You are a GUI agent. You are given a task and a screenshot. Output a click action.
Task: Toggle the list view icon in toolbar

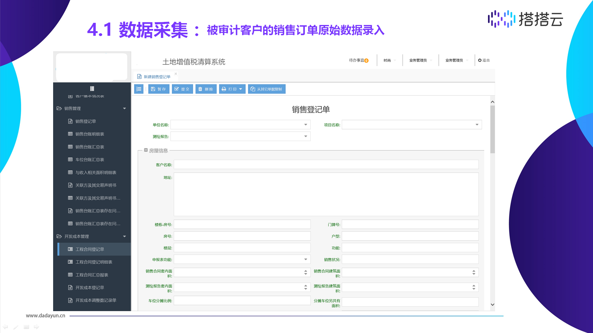139,89
